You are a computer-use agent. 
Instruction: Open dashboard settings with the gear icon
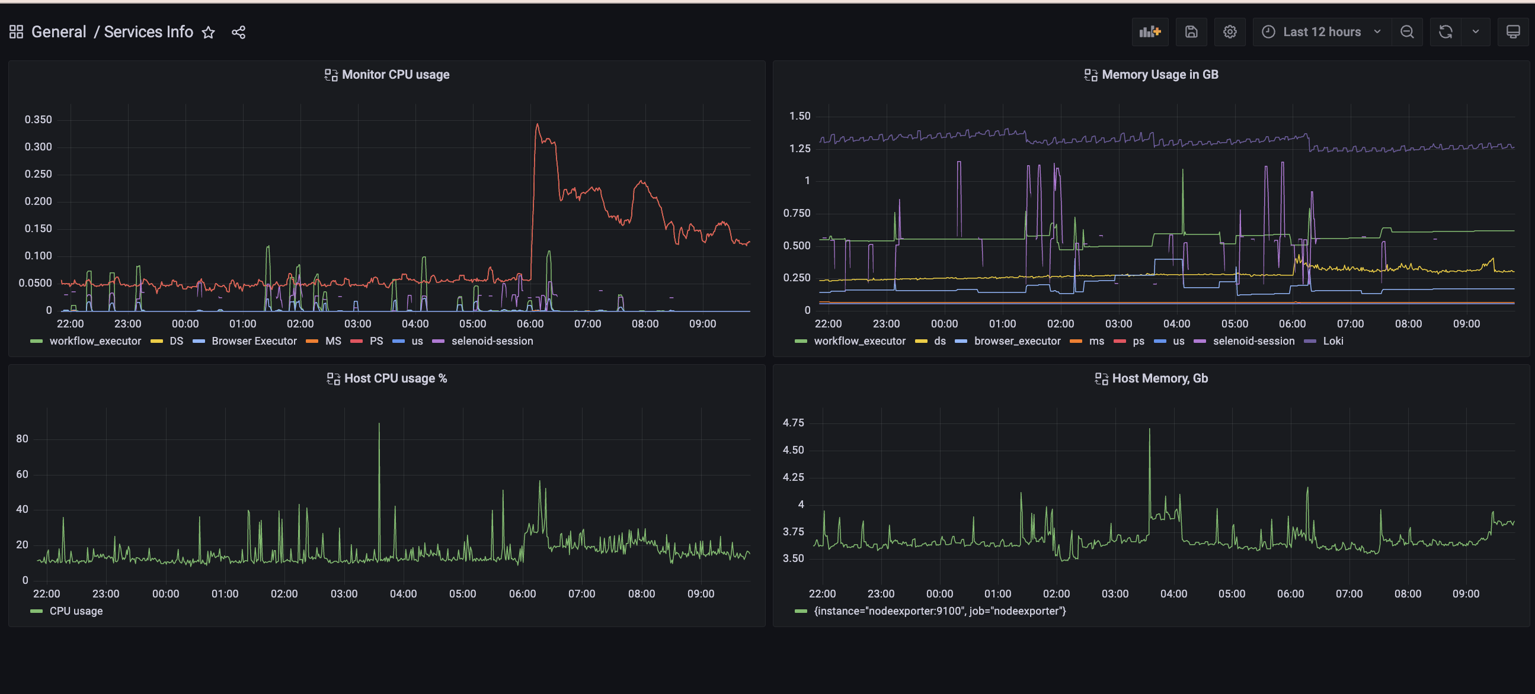point(1229,32)
